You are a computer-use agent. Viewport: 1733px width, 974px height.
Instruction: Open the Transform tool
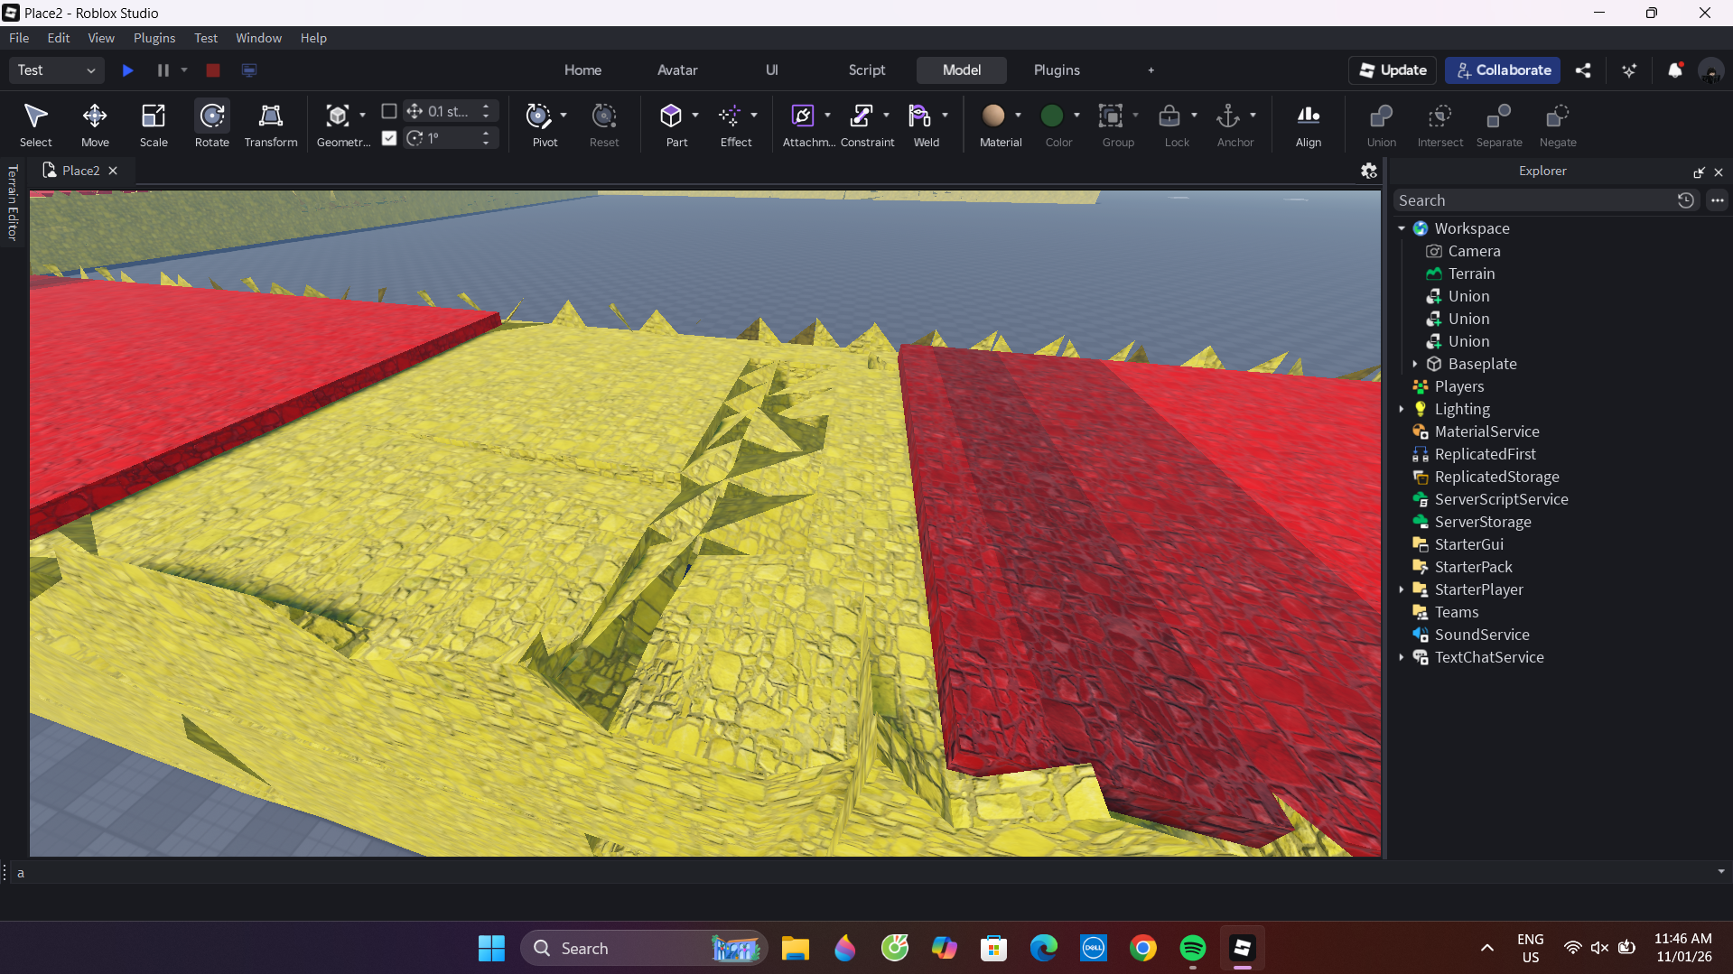tap(270, 124)
